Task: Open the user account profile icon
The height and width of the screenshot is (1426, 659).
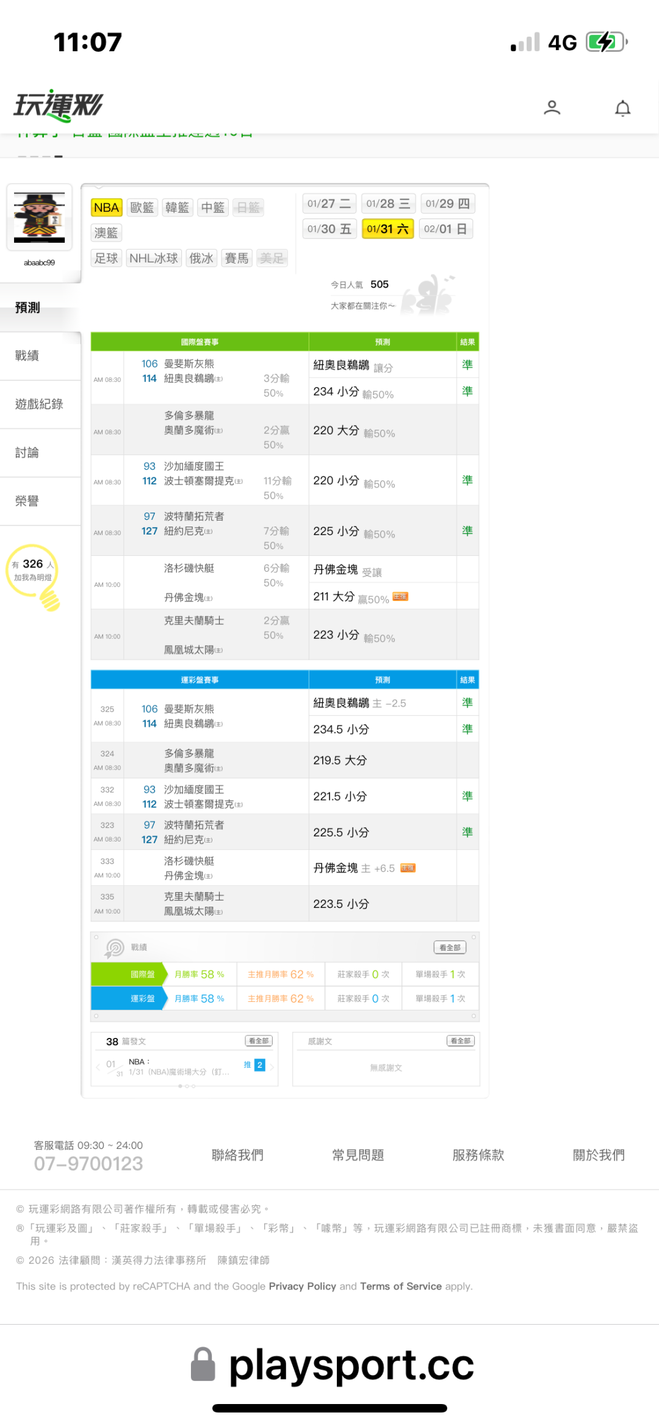Action: click(x=552, y=107)
